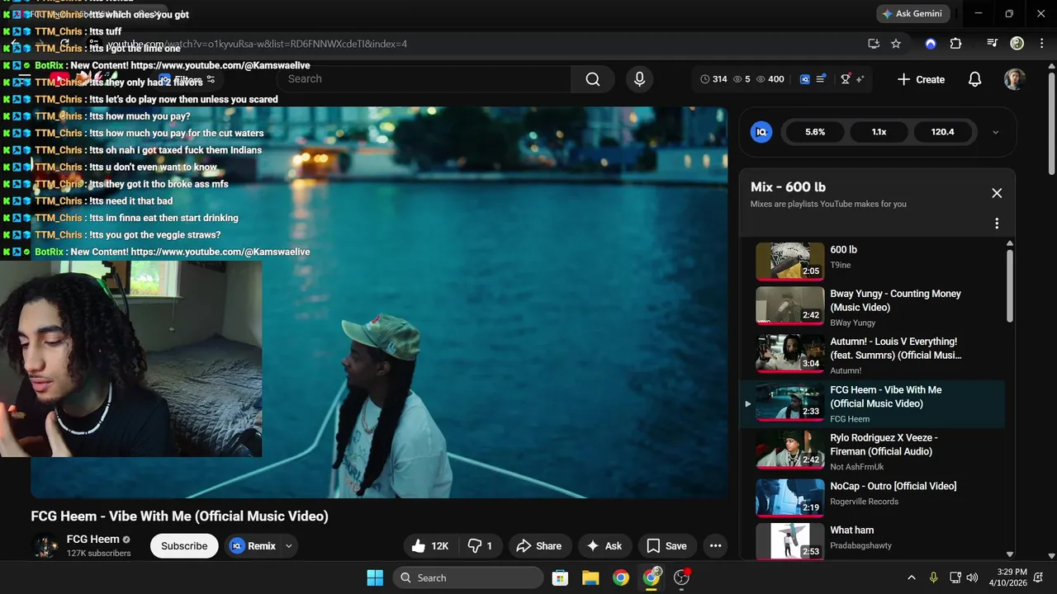Image resolution: width=1057 pixels, height=594 pixels.
Task: Save the video to a playlist
Action: click(x=666, y=546)
